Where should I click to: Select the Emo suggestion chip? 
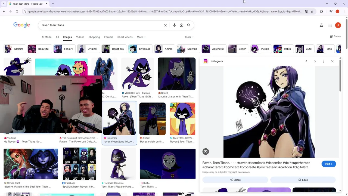[325, 49]
